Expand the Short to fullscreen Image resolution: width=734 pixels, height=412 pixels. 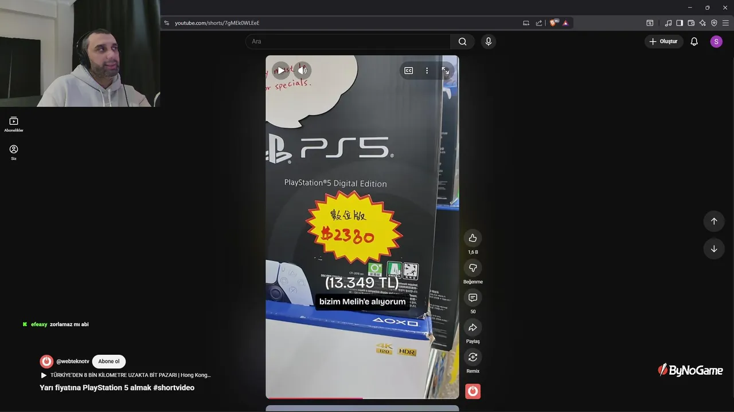[x=446, y=70]
